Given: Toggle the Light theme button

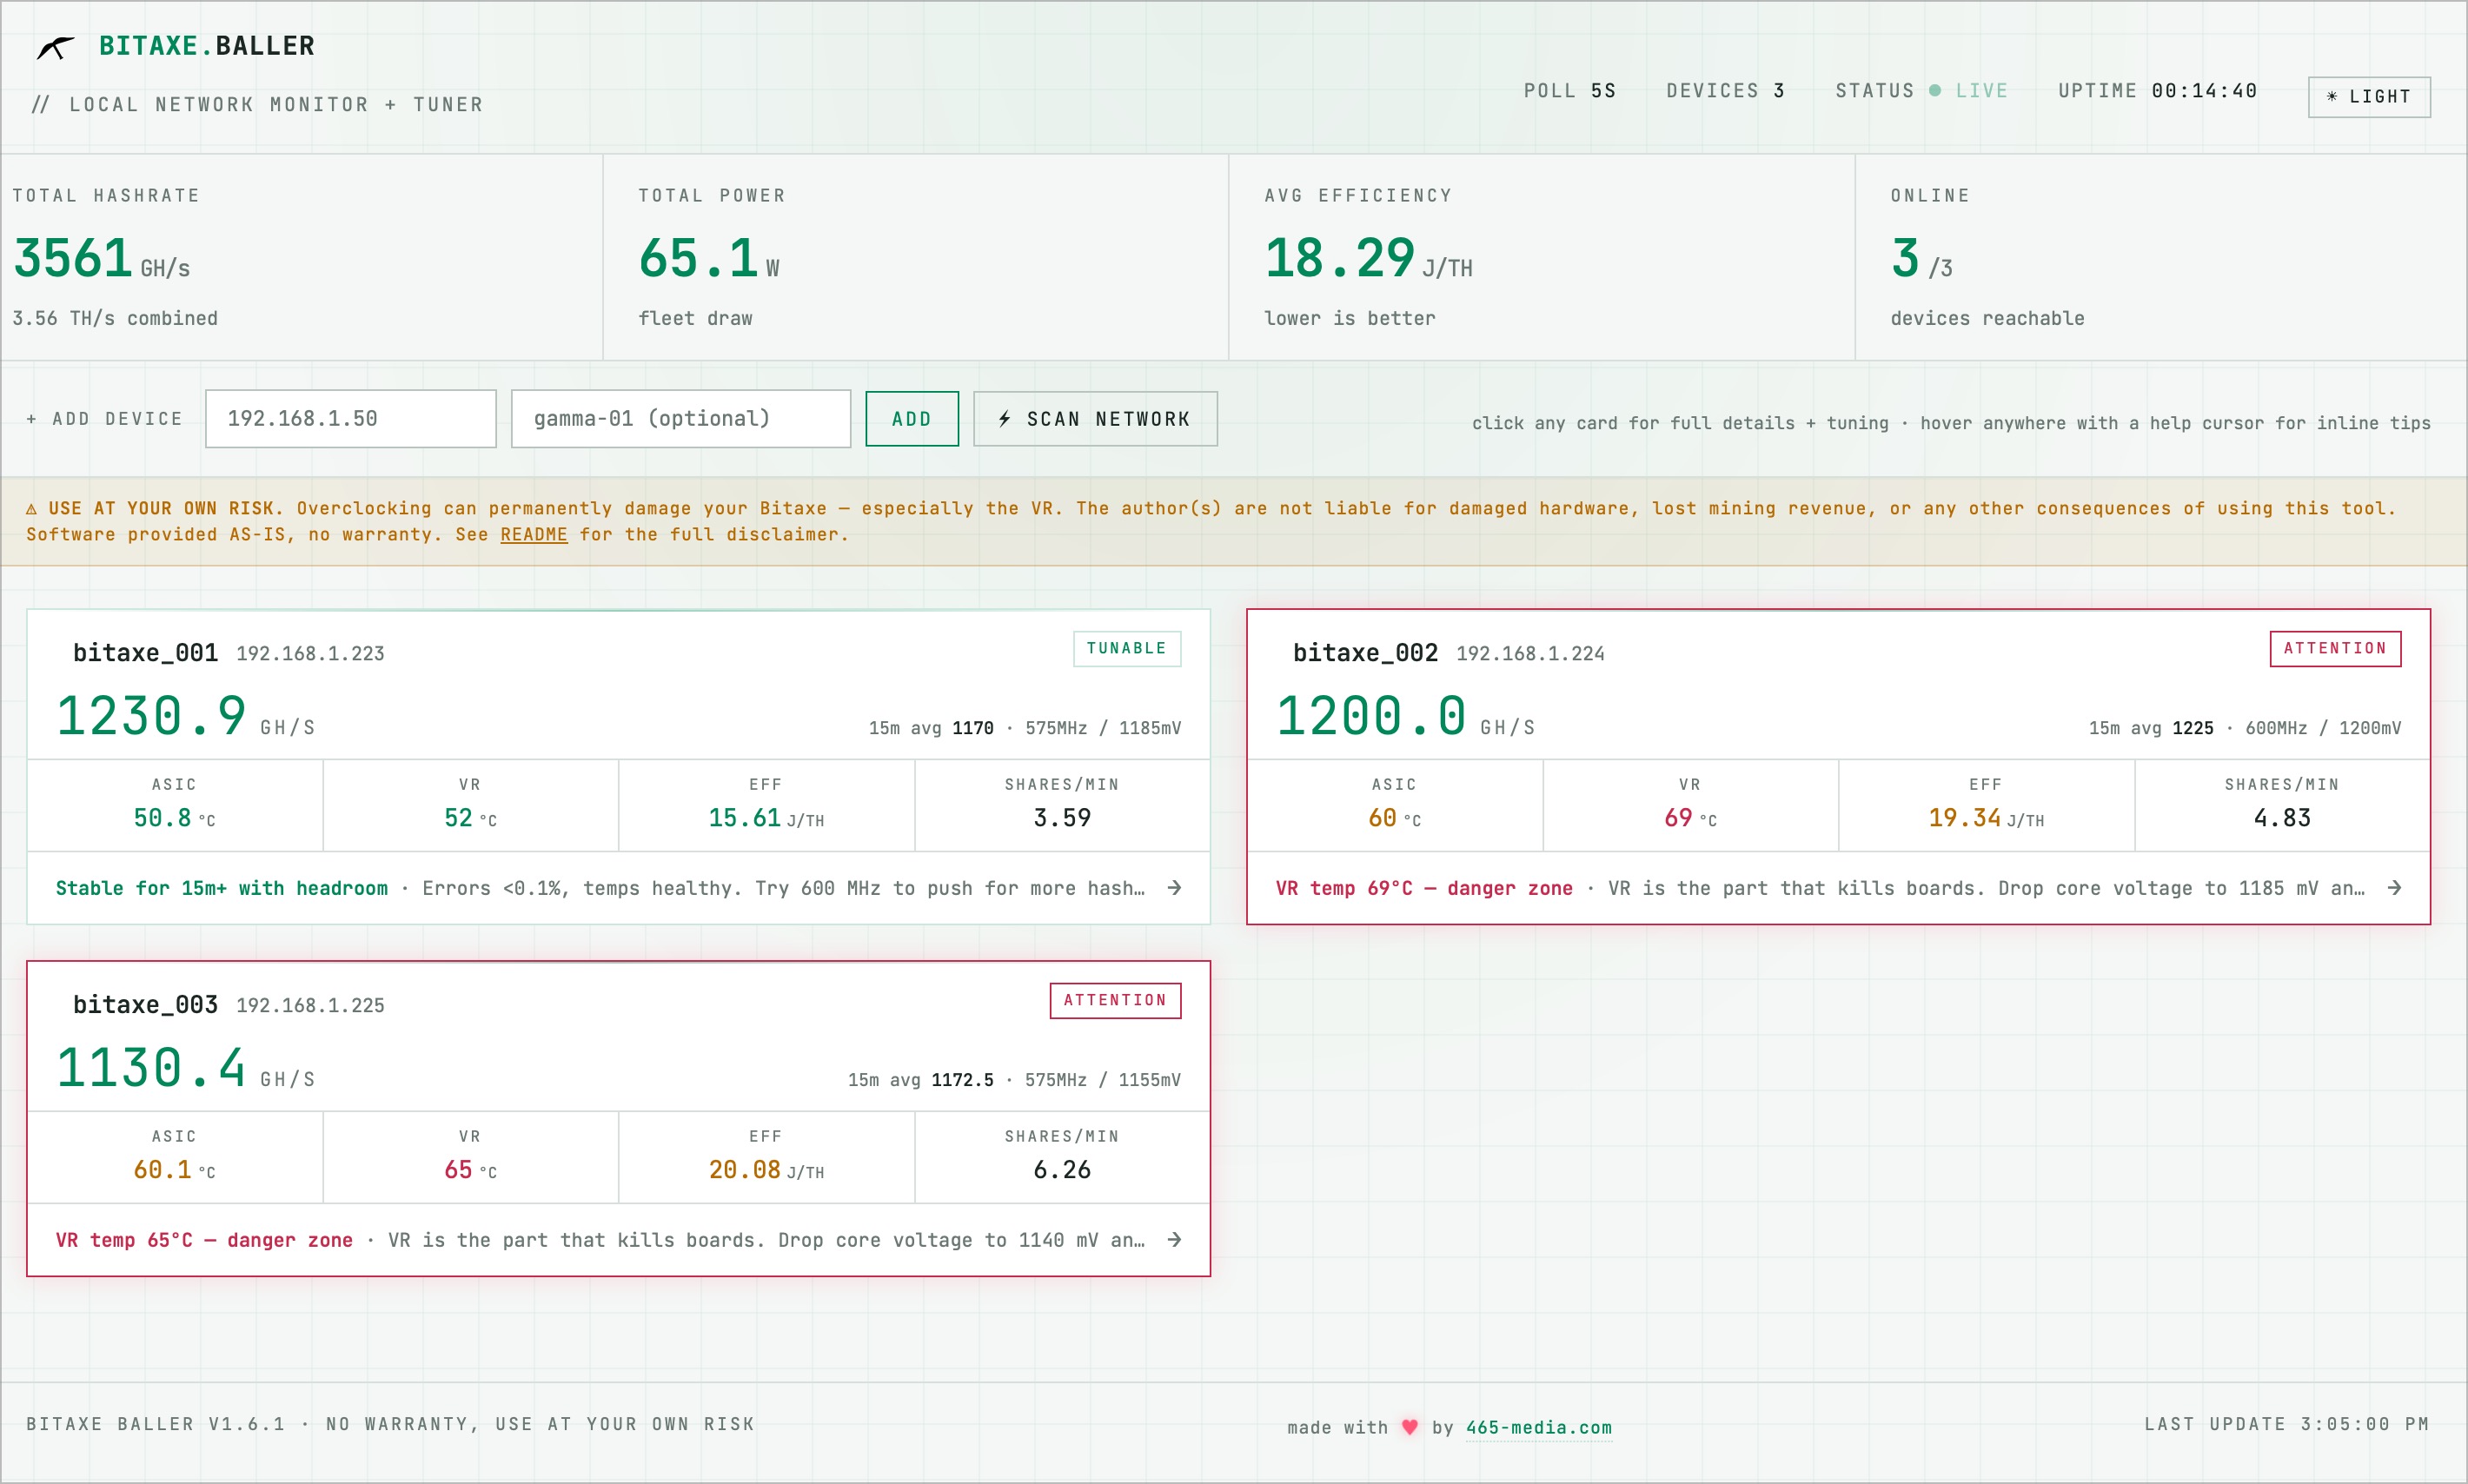Looking at the screenshot, I should 2369,97.
